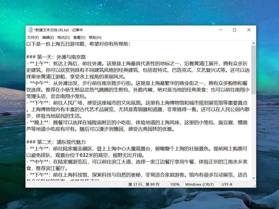Click the line '- **下午**：前往人民广场'

137,103
